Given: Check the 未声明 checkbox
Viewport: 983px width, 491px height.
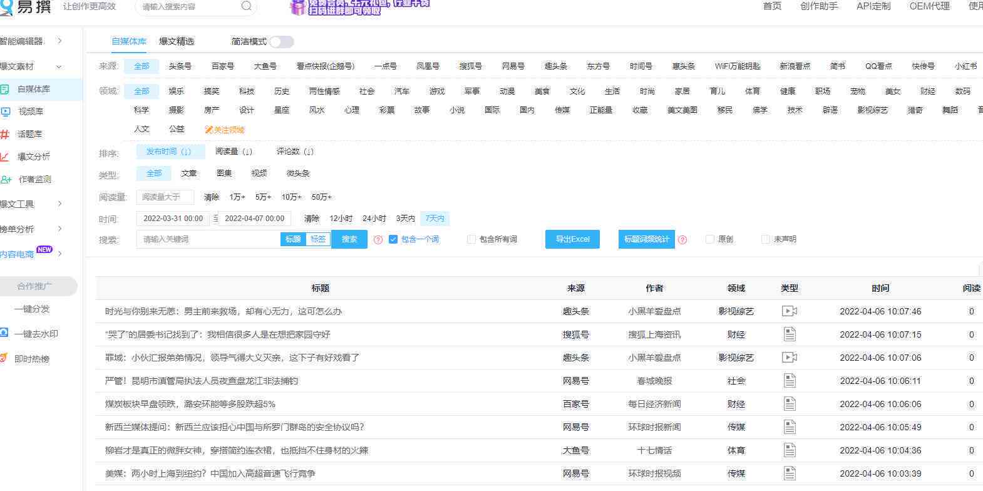Looking at the screenshot, I should point(766,239).
